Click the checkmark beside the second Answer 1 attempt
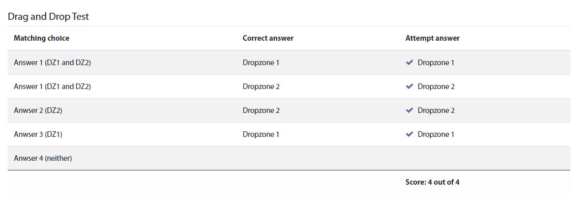This screenshot has width=584, height=203. 410,86
